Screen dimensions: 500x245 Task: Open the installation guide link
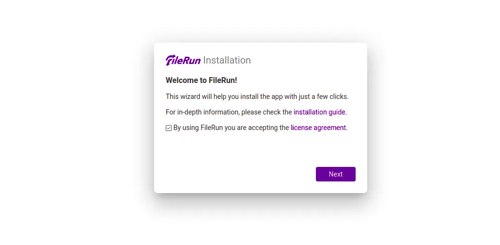point(319,112)
